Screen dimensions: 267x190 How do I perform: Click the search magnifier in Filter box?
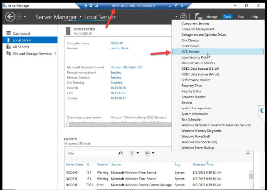pos(120,153)
